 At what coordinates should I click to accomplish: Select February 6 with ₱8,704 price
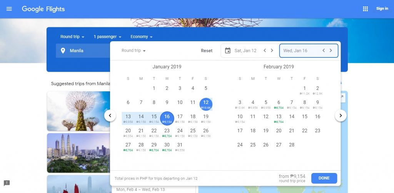click(x=279, y=104)
